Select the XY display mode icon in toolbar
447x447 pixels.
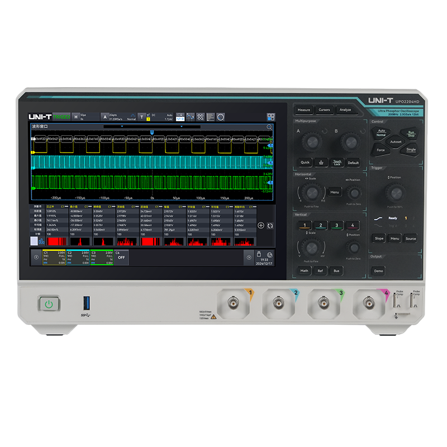[200, 117]
